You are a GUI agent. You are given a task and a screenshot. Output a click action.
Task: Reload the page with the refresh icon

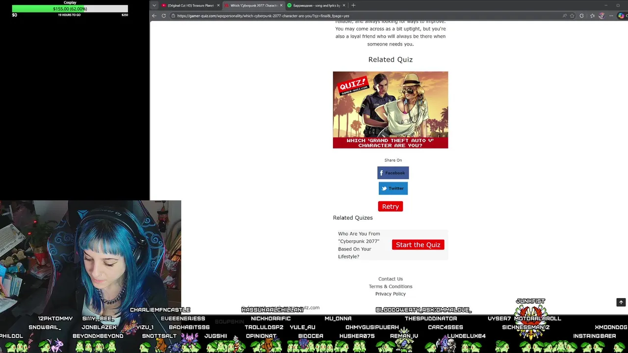pos(163,16)
